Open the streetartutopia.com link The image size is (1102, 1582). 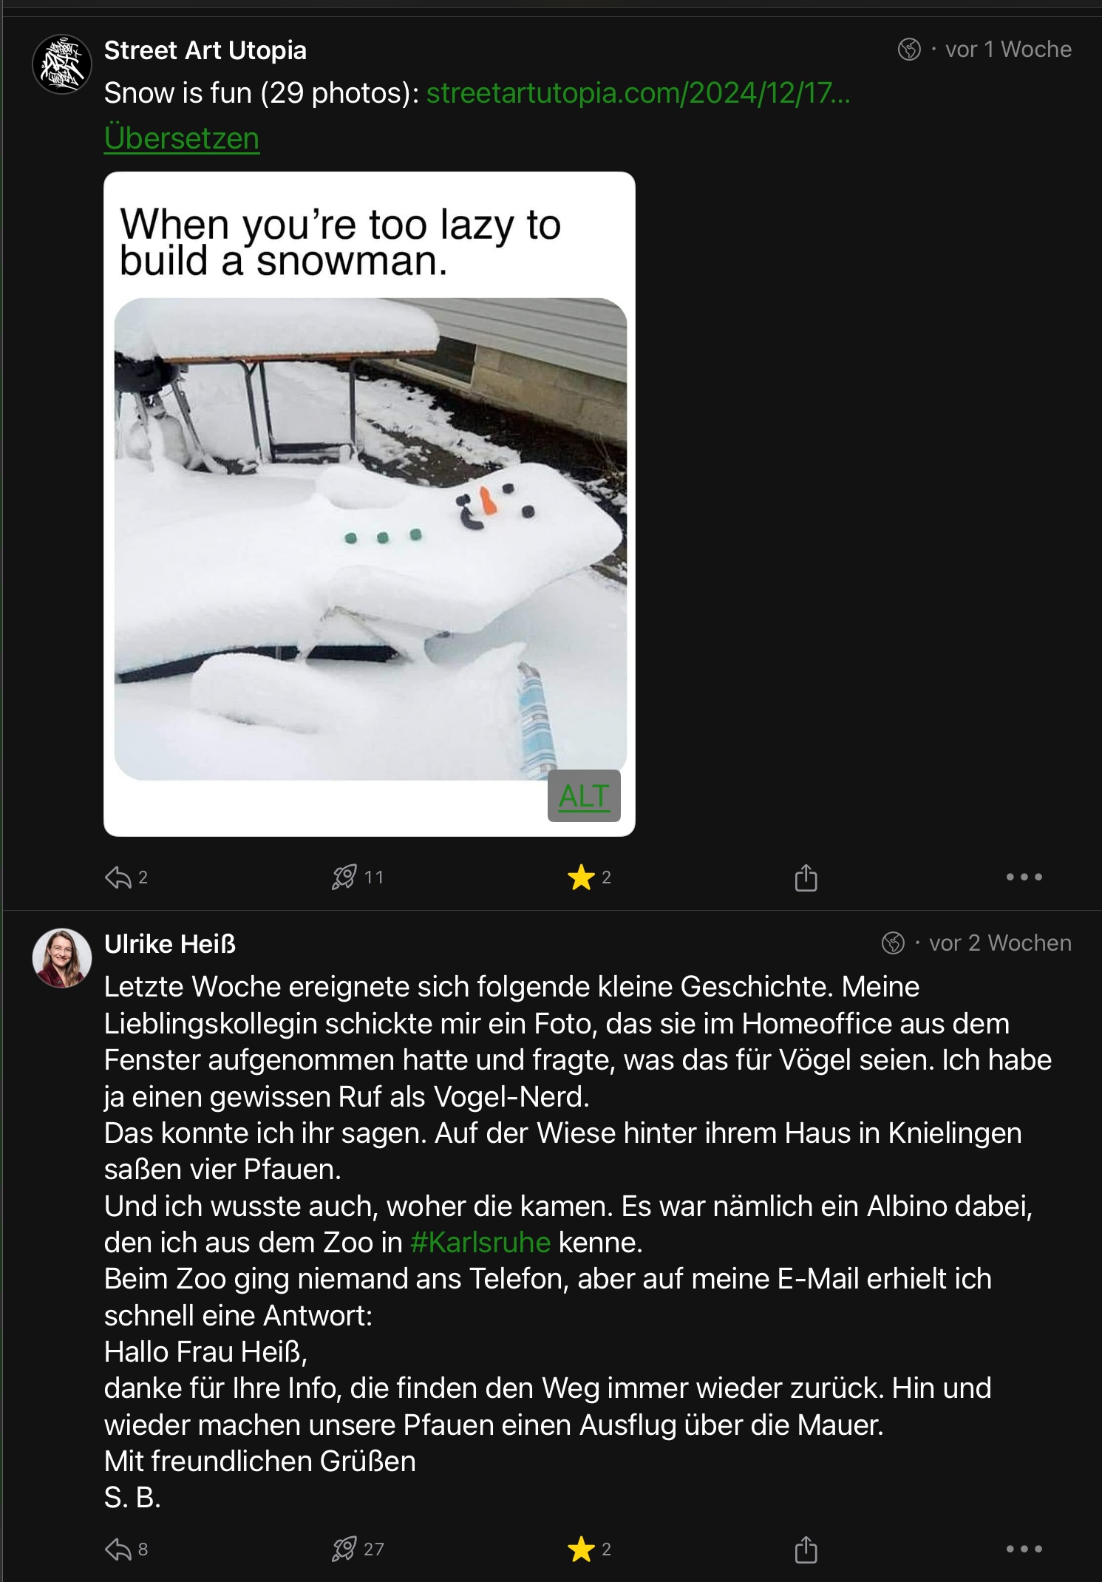coord(638,93)
